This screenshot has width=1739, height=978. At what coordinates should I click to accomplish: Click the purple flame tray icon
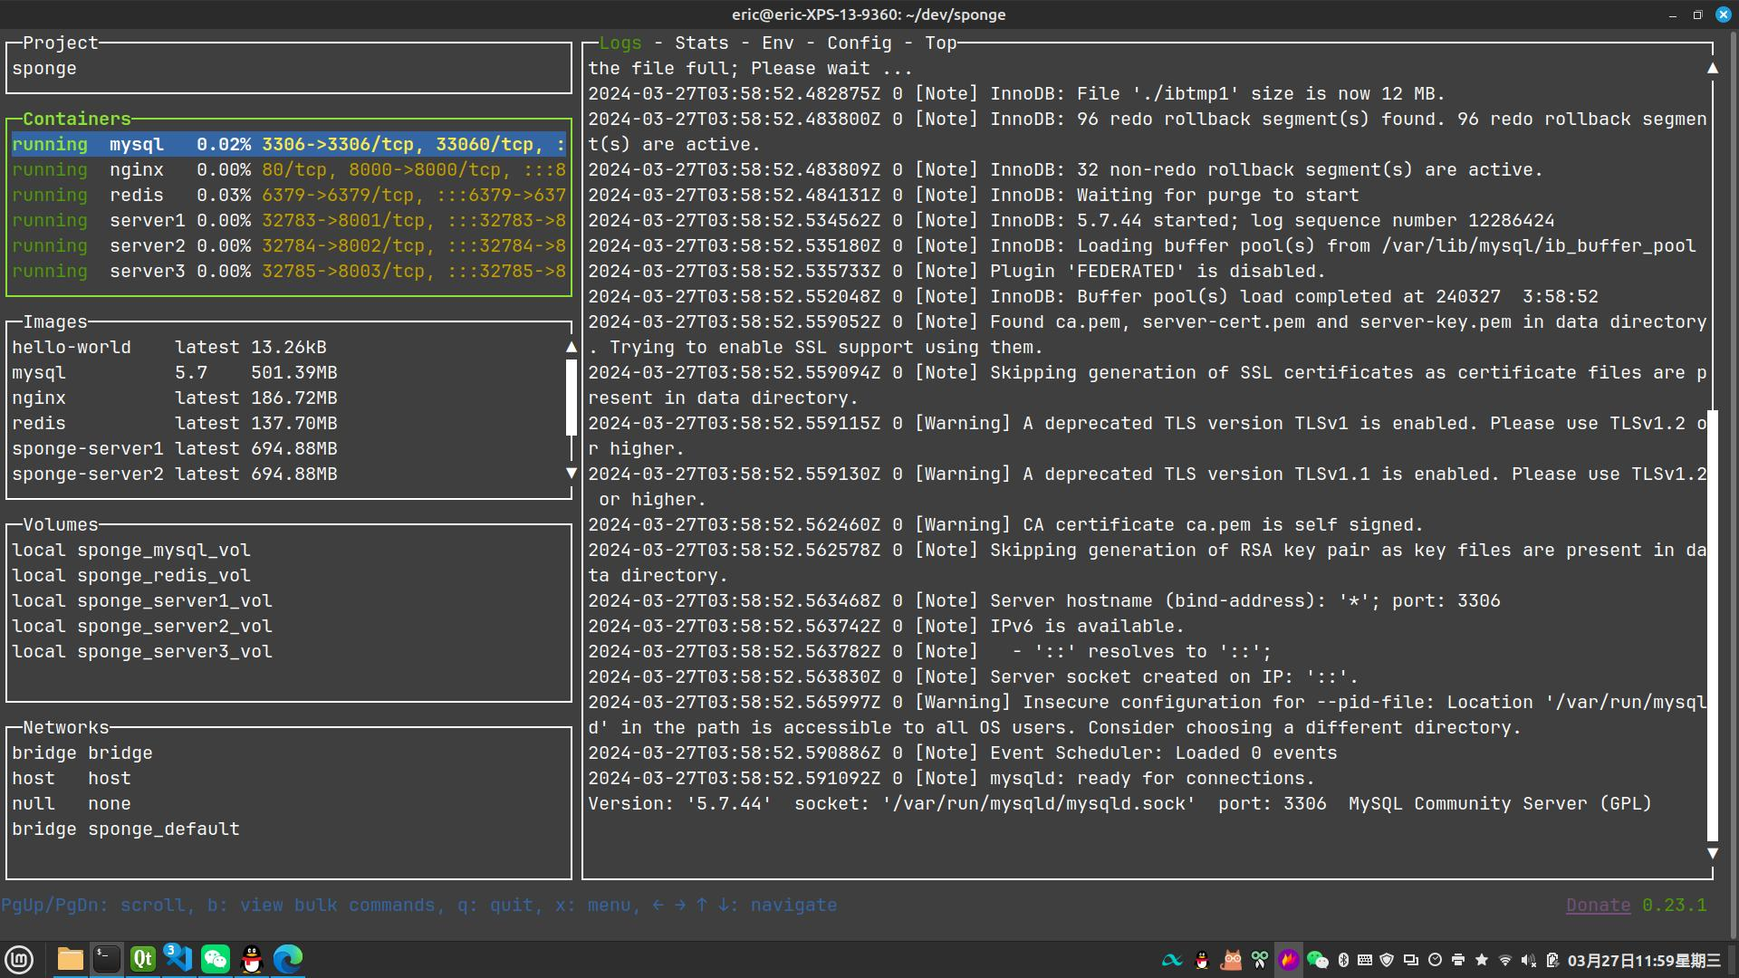(x=1289, y=960)
